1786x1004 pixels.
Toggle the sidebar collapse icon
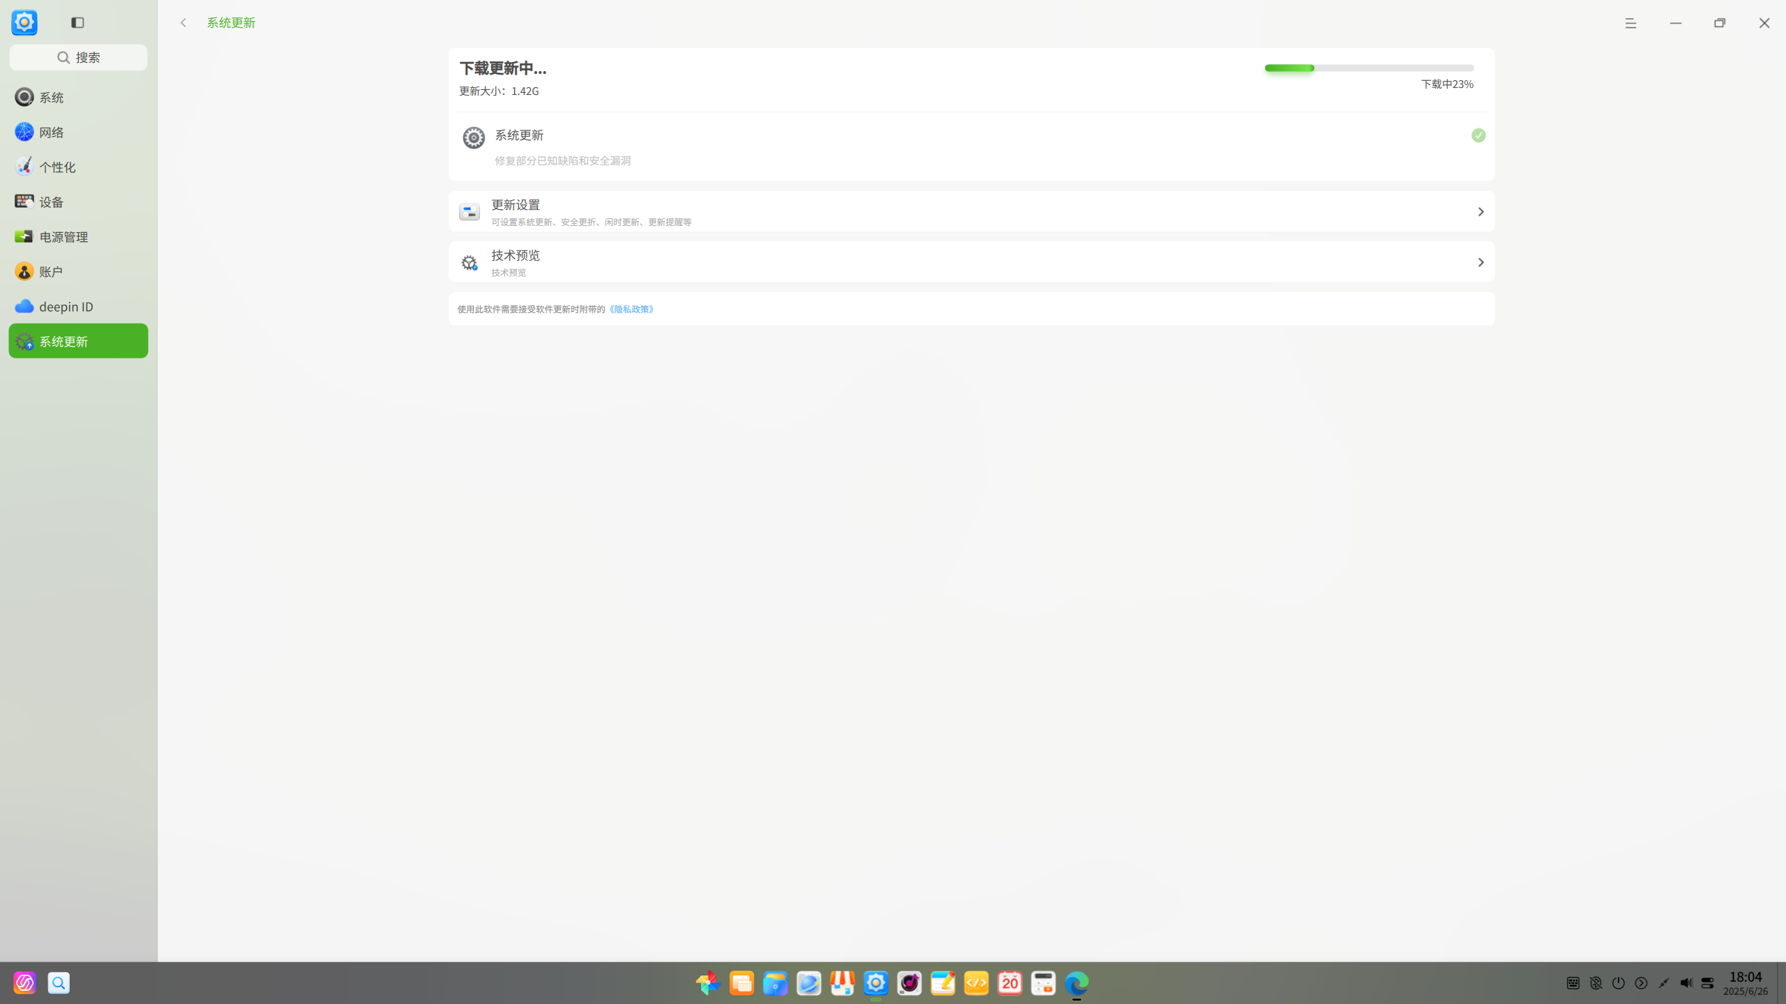(77, 23)
